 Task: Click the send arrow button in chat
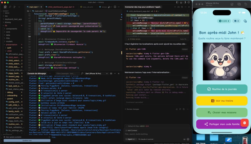(x=188, y=139)
